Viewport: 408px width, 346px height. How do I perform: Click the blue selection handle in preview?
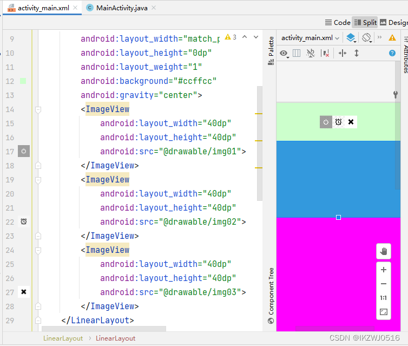coord(338,217)
